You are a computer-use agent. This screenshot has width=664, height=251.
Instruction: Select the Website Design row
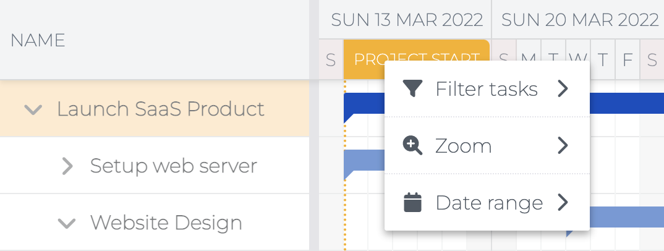click(x=155, y=222)
